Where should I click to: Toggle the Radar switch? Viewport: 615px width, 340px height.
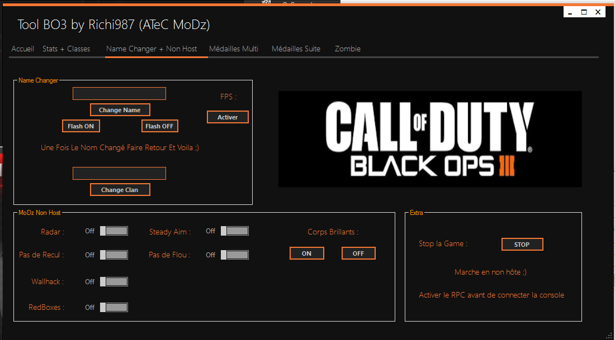click(x=113, y=231)
